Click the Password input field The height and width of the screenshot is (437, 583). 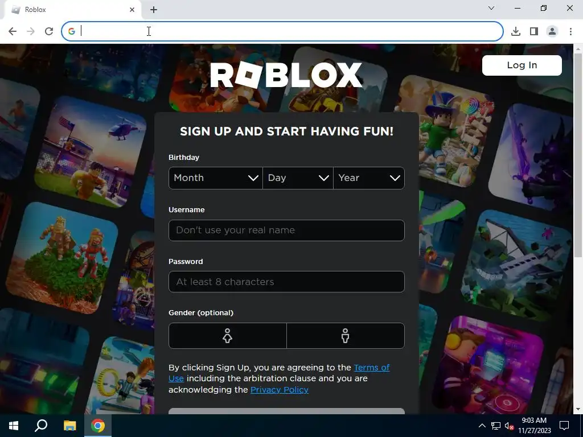pos(286,282)
